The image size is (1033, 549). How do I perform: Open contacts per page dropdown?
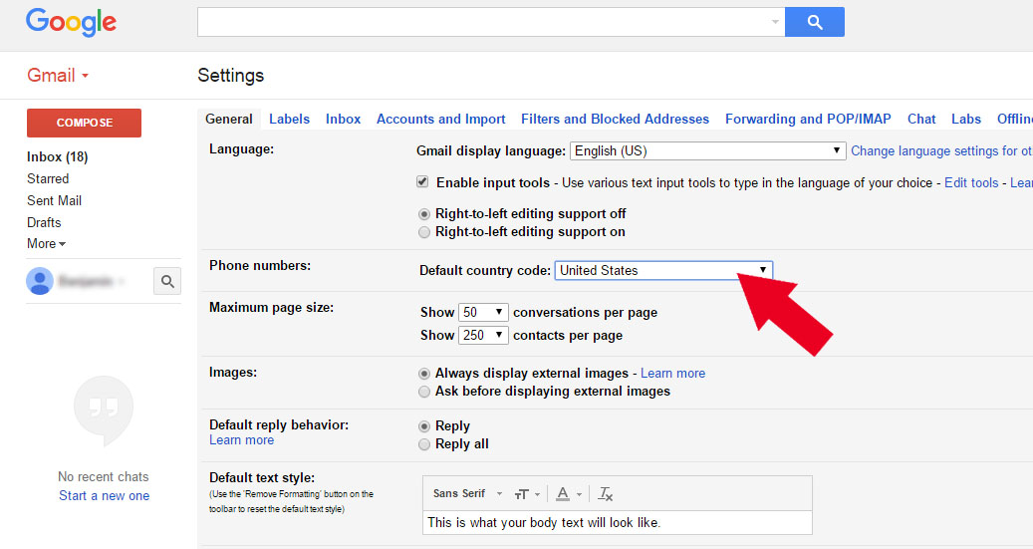click(x=483, y=335)
